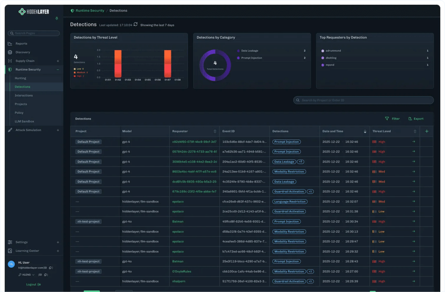Open row arrow for event 45ffcd8f
445x292 pixels.
pyautogui.click(x=414, y=221)
